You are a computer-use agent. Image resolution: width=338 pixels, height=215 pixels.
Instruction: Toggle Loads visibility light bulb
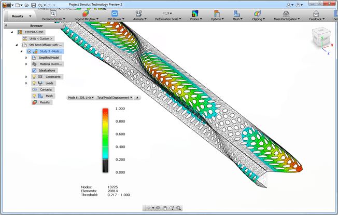(34, 83)
